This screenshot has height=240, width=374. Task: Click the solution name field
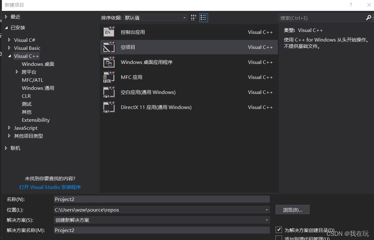coord(162,230)
